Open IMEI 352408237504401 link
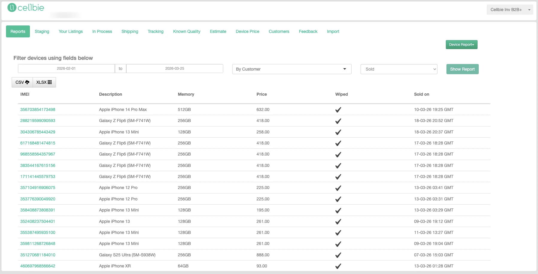Image resolution: width=538 pixels, height=274 pixels. (38, 221)
